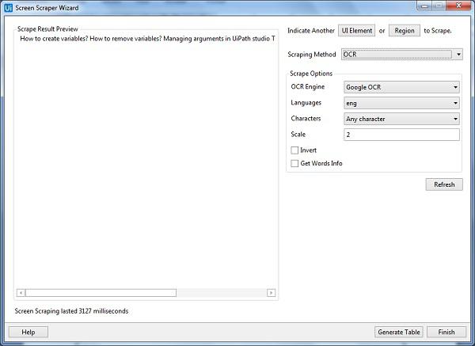Click the Help button
Screen dimensions: 475x346
click(28, 332)
